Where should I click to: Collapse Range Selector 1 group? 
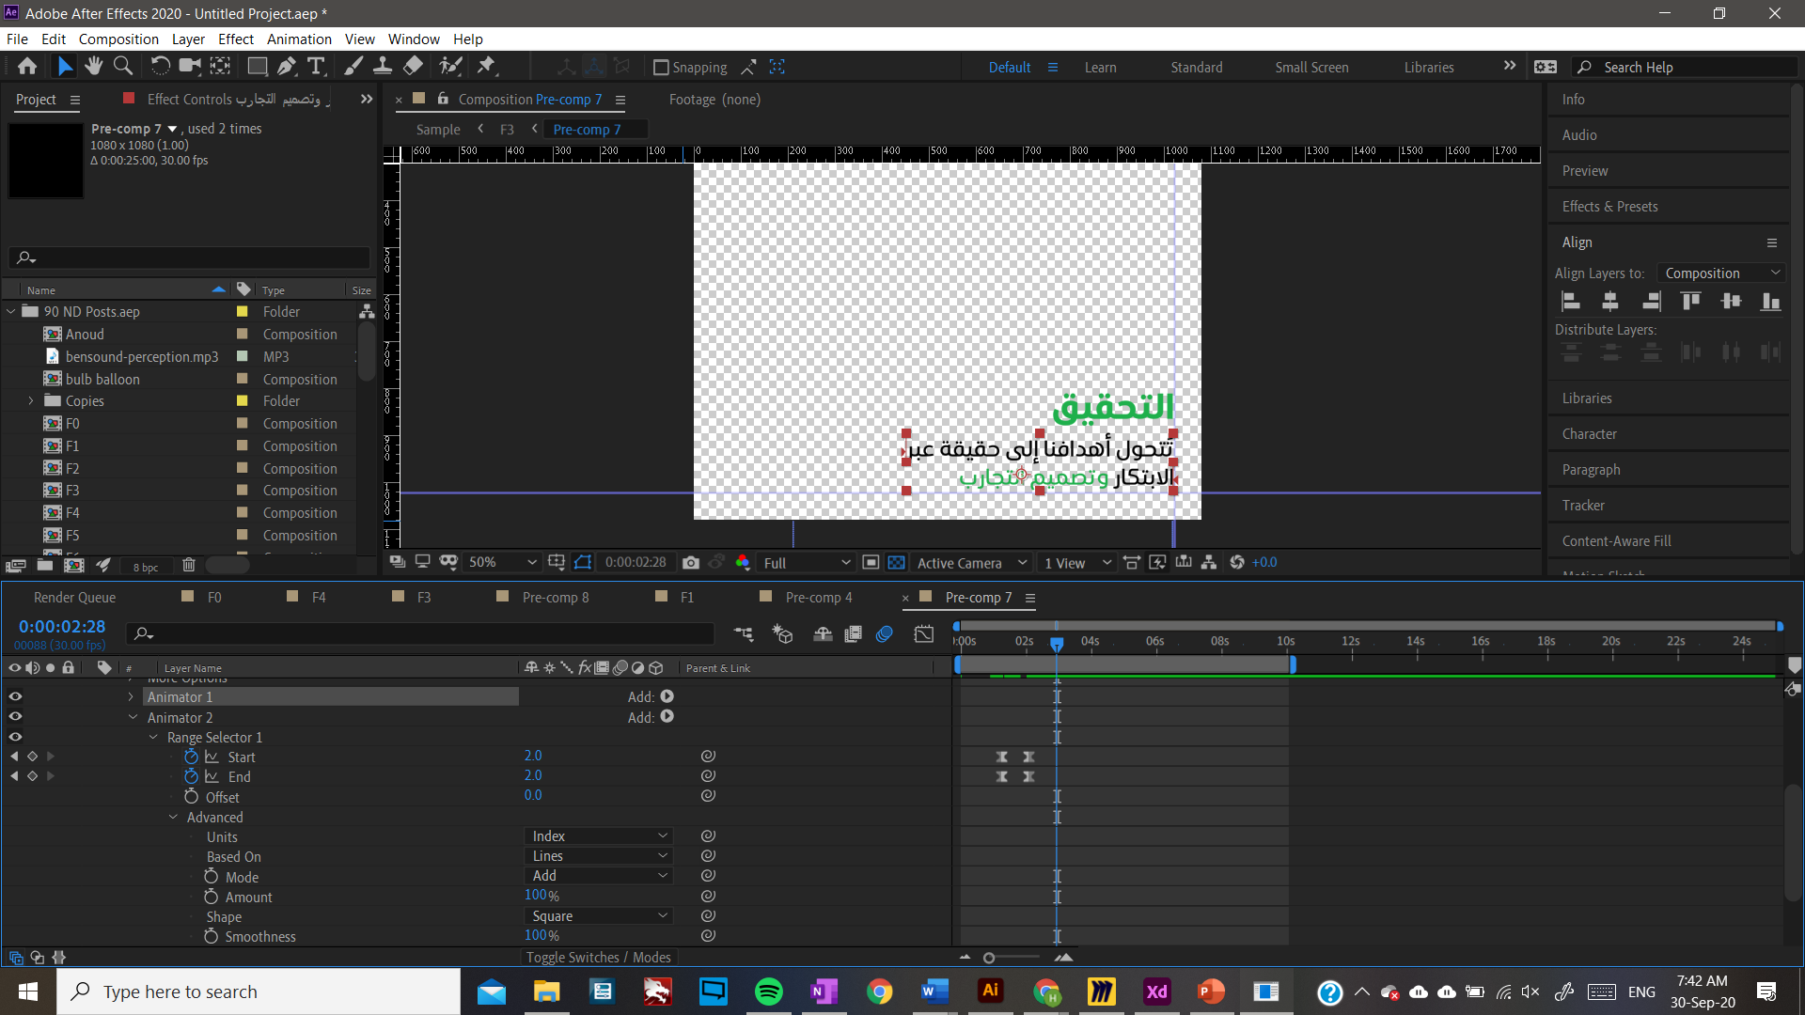[153, 738]
